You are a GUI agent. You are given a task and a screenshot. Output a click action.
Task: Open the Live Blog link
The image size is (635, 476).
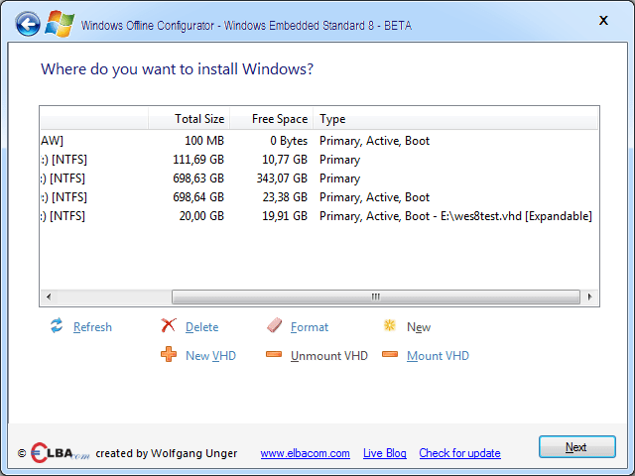click(385, 453)
